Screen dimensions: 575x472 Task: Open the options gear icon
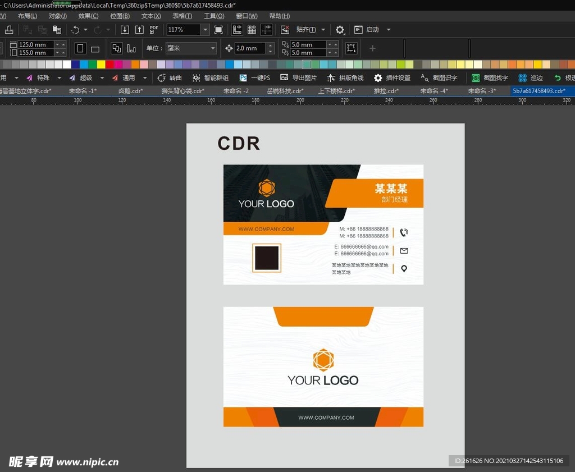point(340,30)
